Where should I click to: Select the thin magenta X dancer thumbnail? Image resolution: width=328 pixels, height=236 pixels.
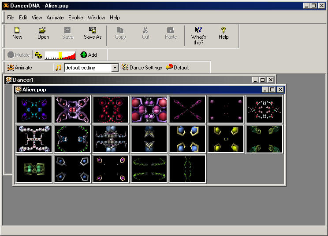(x=187, y=109)
